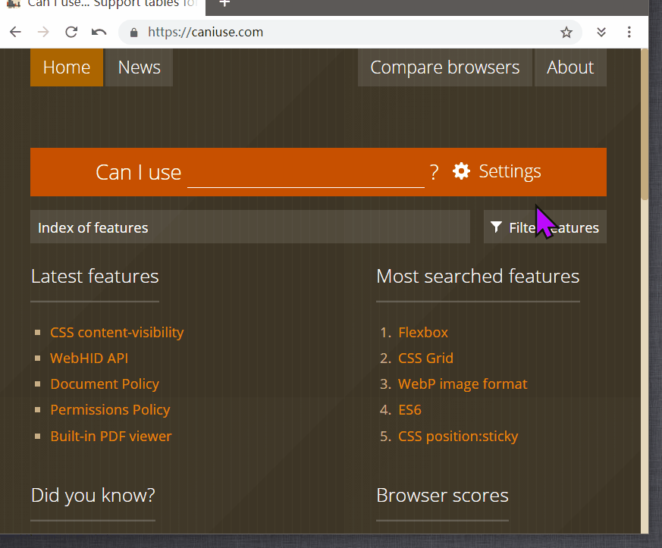Open WebHID API feature
Image resolution: width=662 pixels, height=548 pixels.
pos(89,359)
